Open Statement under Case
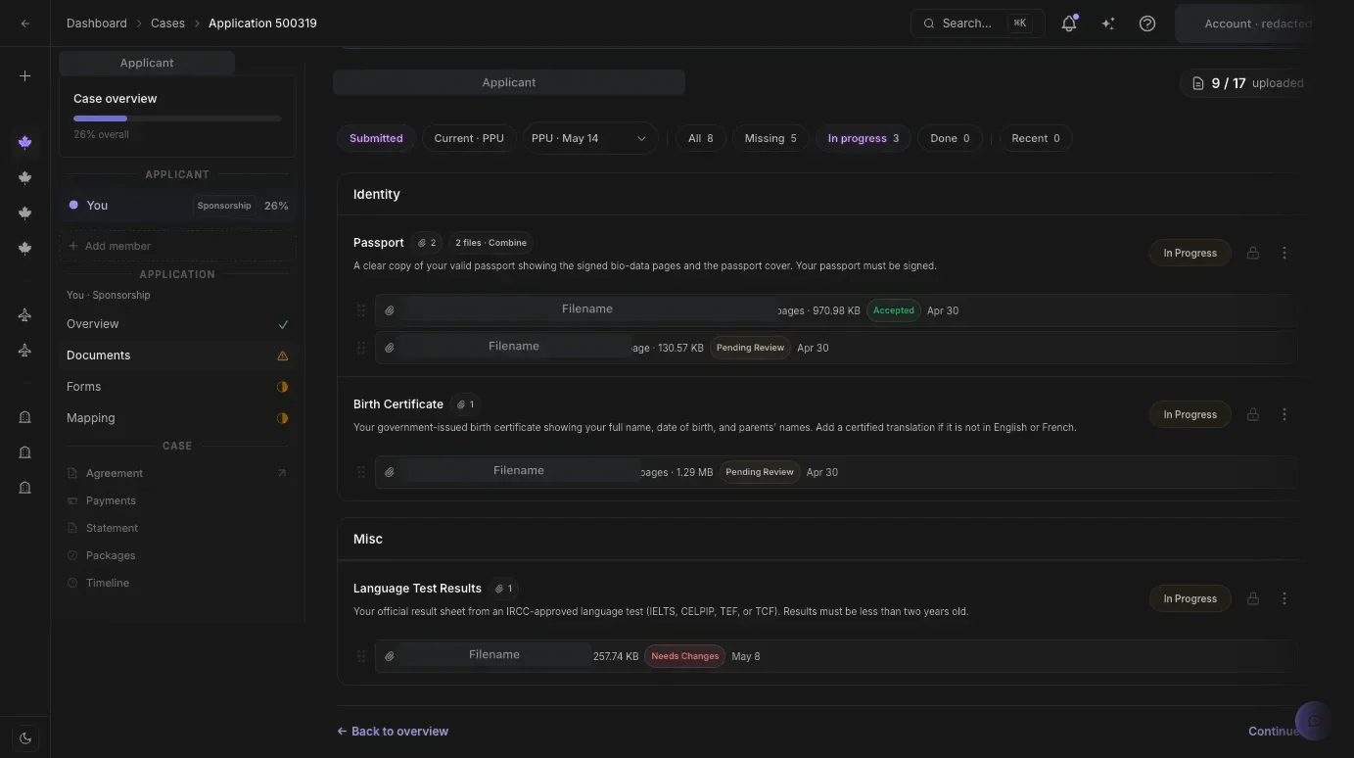Screen dimensions: 1354x758 (177, 528)
